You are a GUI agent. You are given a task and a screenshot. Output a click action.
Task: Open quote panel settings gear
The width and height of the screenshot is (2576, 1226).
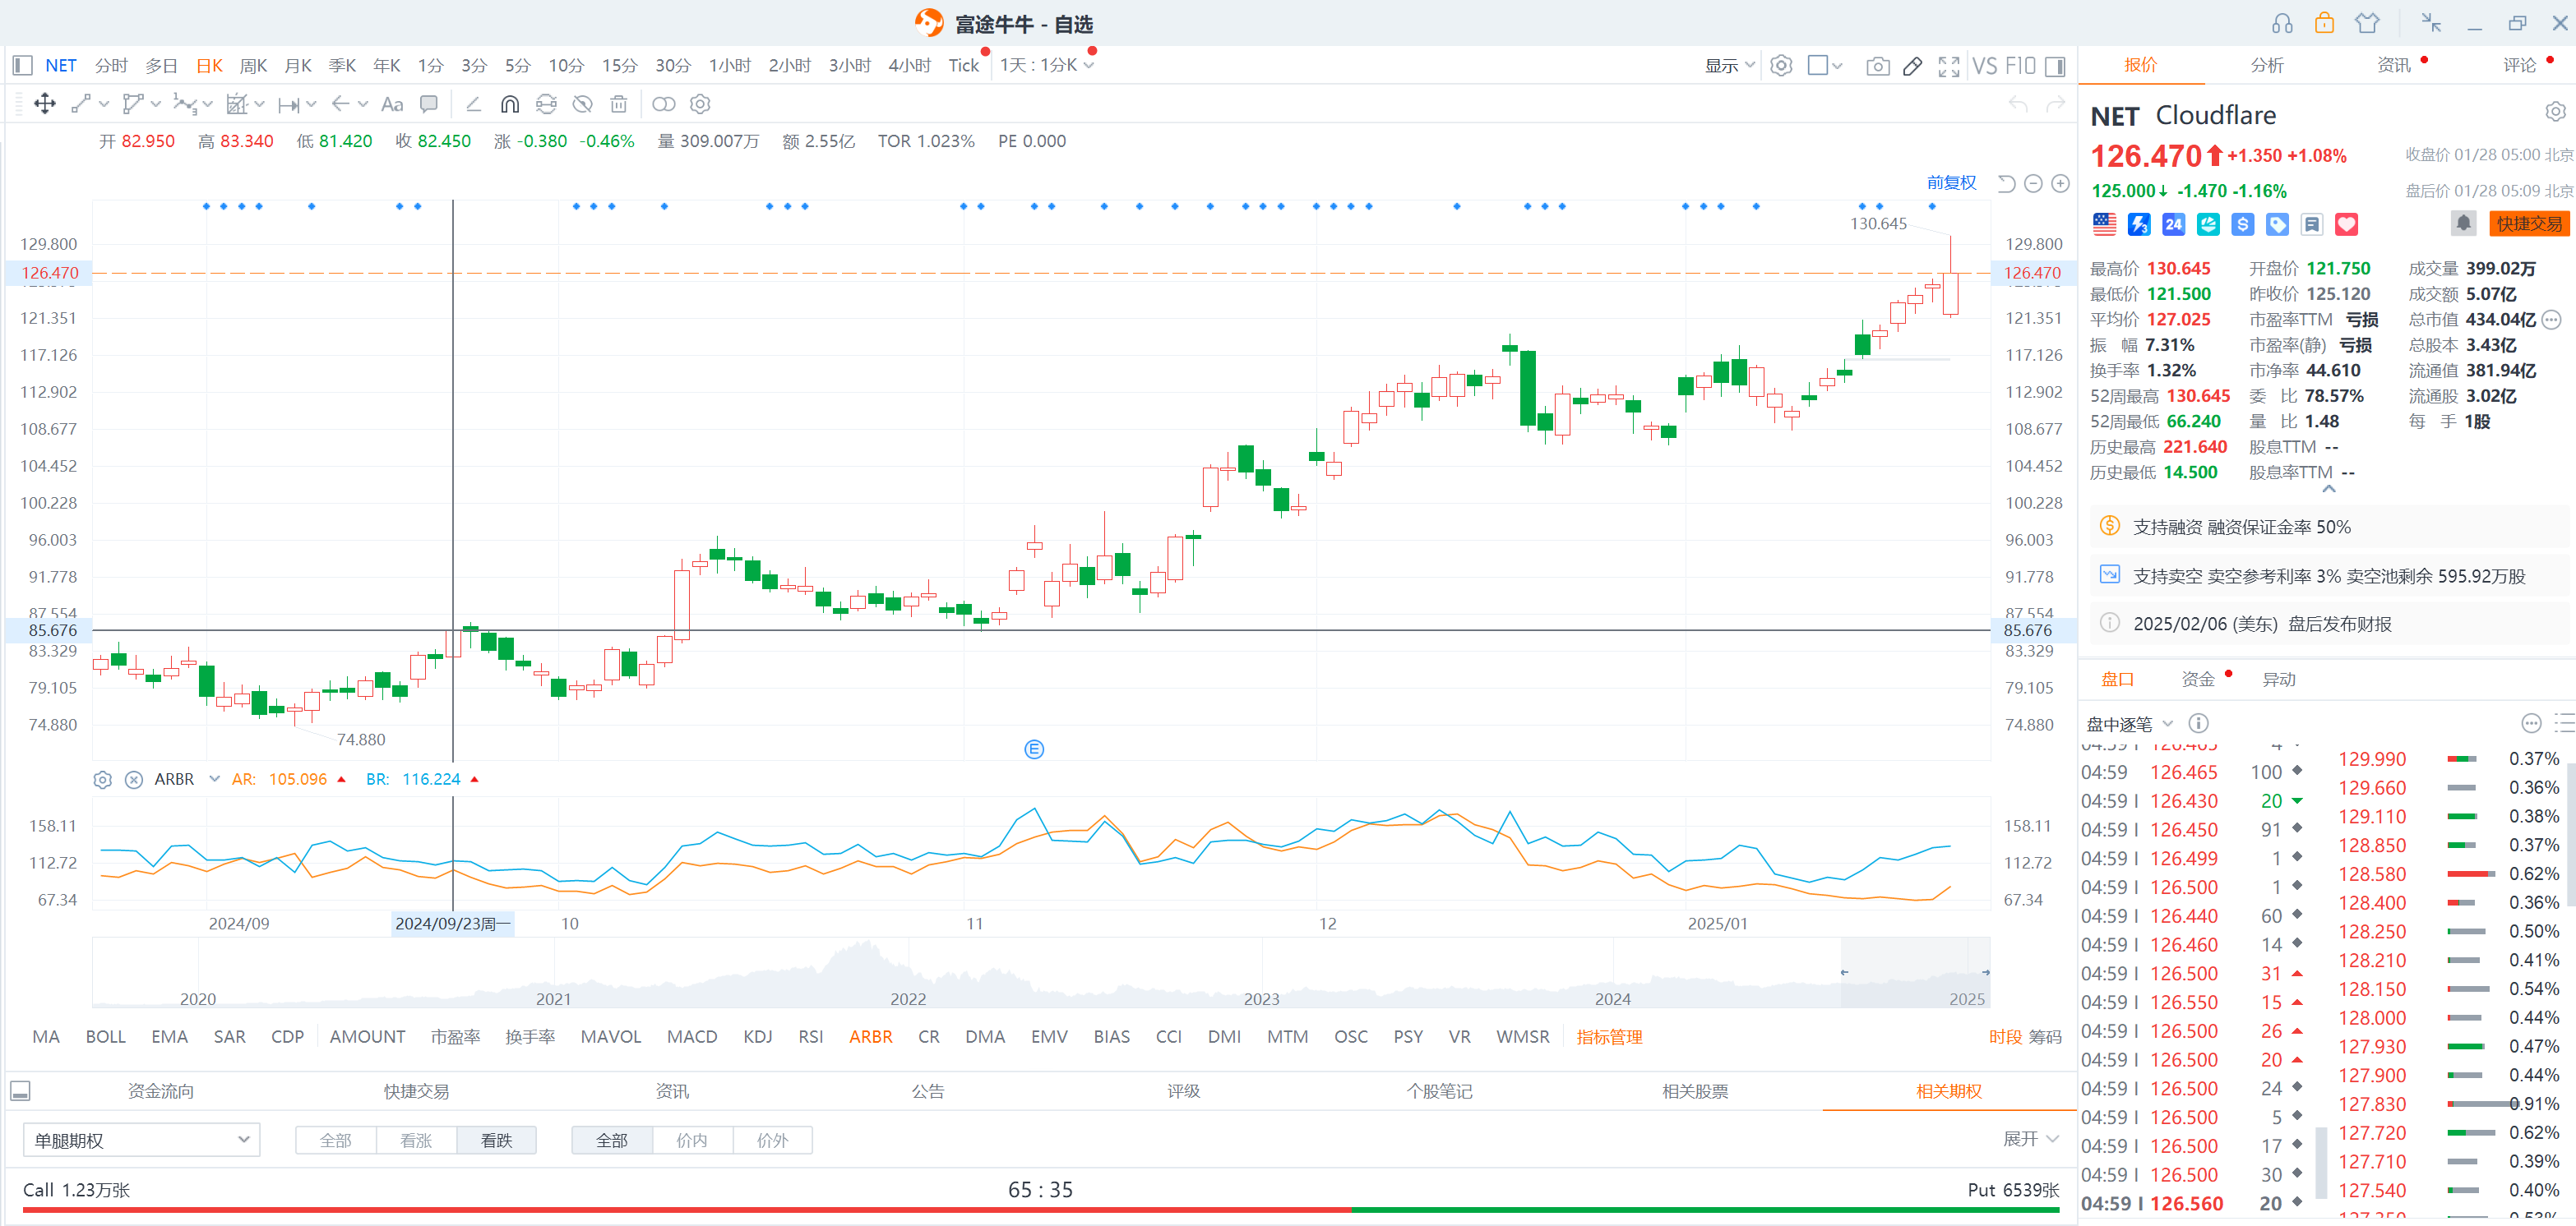[x=2554, y=111]
